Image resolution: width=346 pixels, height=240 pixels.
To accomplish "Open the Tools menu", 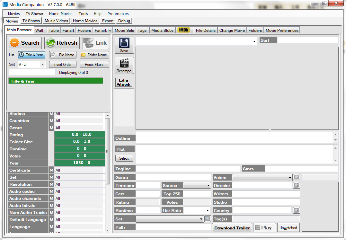I will [83, 14].
